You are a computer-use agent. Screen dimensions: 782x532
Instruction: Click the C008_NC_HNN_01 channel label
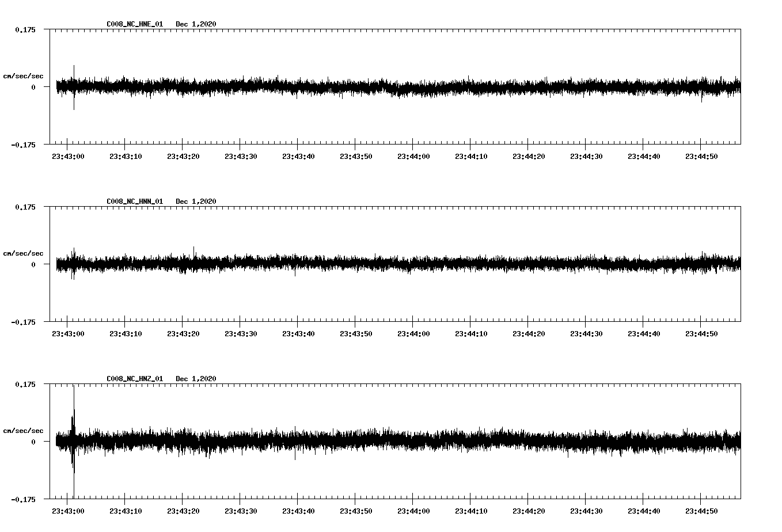134,201
